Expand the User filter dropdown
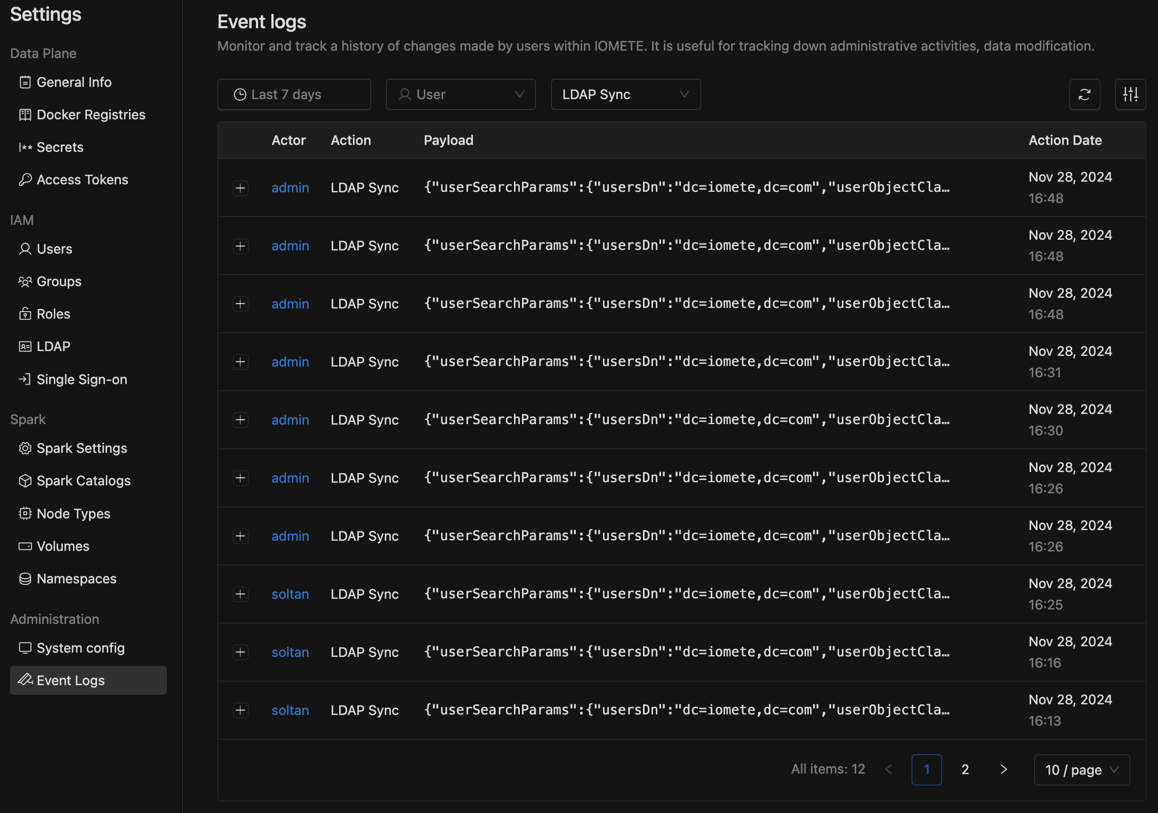 tap(461, 93)
